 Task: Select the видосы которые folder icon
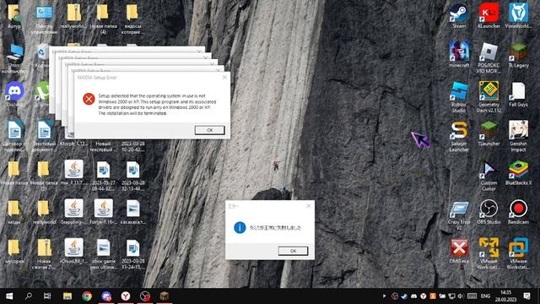(x=132, y=19)
